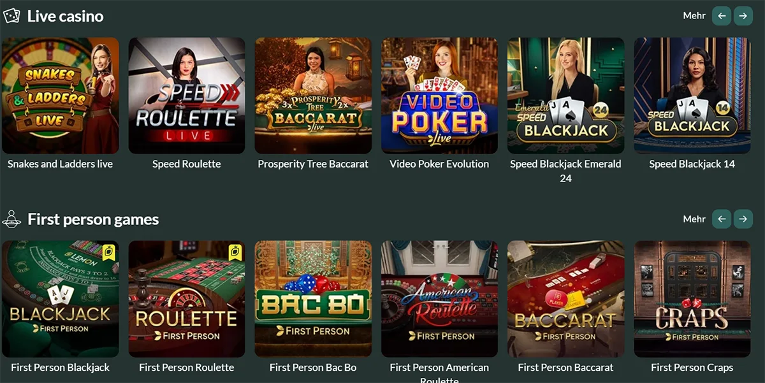Open Snakes and Ladders live game thumbnail

(60, 96)
